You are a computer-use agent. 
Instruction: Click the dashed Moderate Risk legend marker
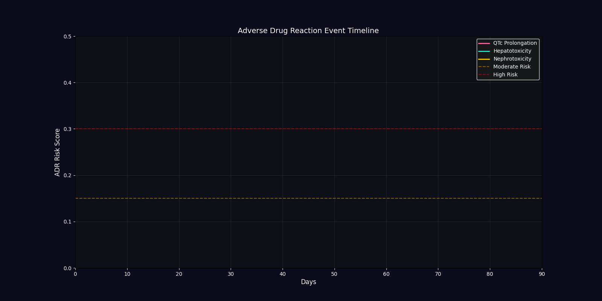pyautogui.click(x=484, y=67)
